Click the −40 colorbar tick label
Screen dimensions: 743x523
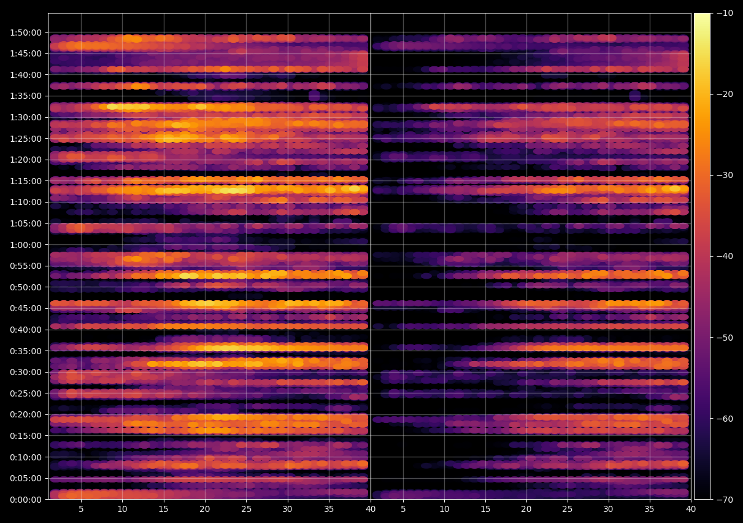point(724,256)
